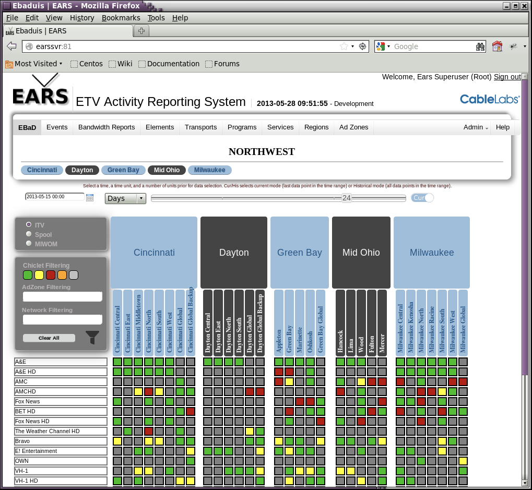Open calendar date picker icon
Image resolution: width=532 pixels, height=490 pixels.
pos(90,198)
